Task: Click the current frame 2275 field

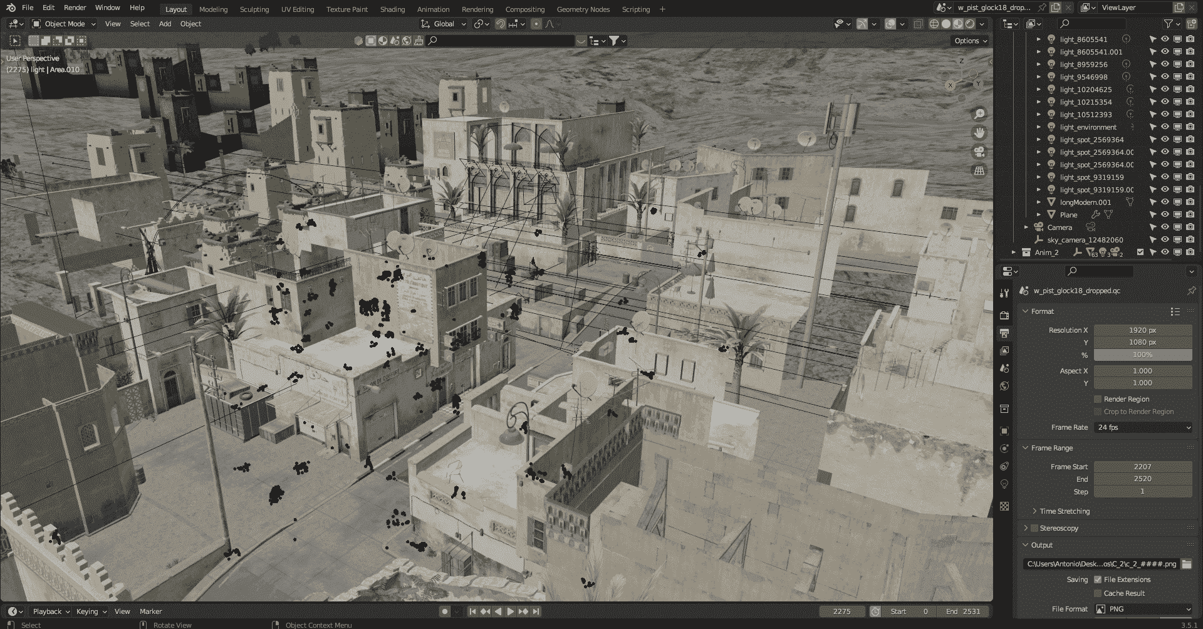Action: (x=842, y=611)
